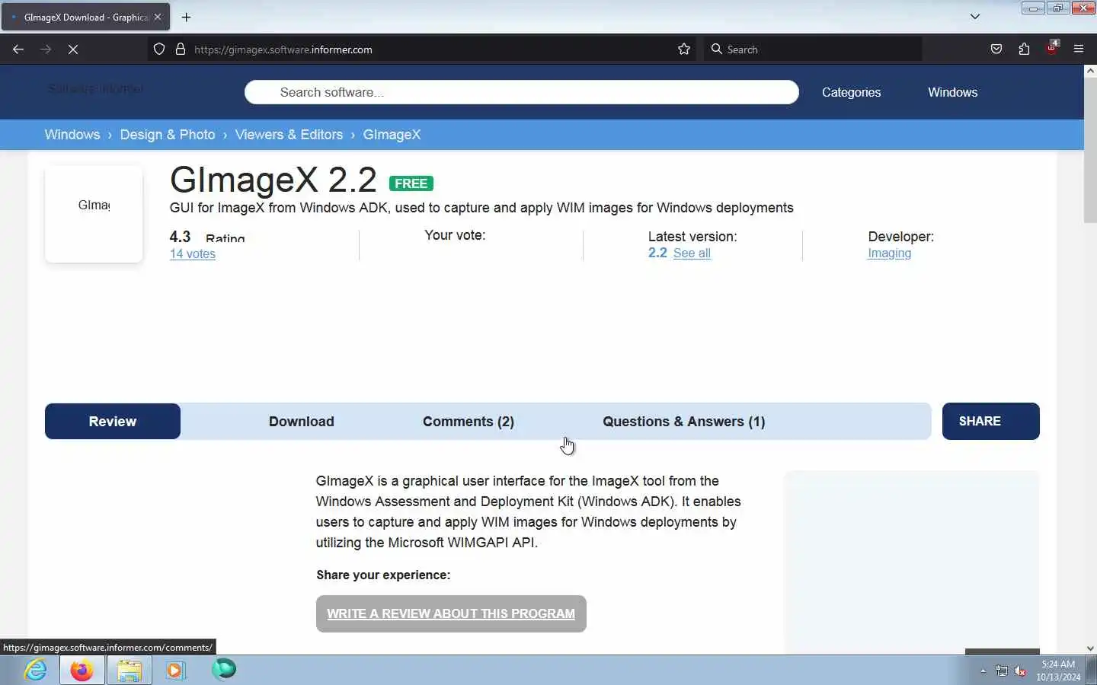Launch Internet Explorer from the taskbar
The height and width of the screenshot is (685, 1097).
click(36, 670)
